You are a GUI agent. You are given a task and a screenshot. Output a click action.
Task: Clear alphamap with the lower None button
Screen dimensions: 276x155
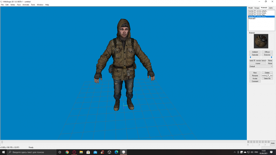pyautogui.click(x=270, y=63)
